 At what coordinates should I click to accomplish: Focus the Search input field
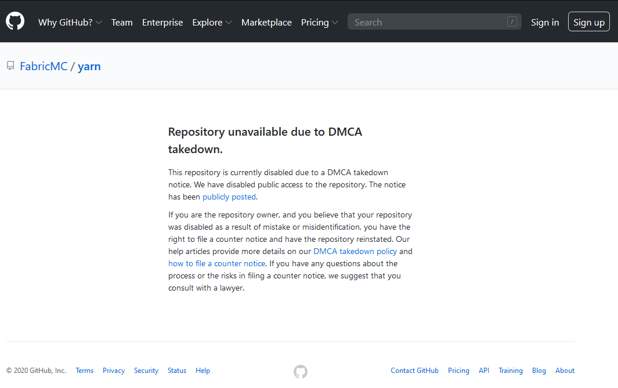coord(427,22)
